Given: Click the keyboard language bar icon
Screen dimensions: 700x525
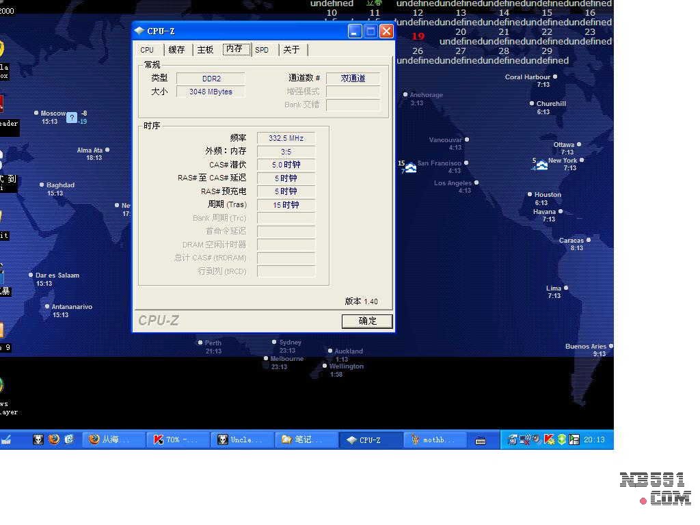Looking at the screenshot, I should (481, 440).
